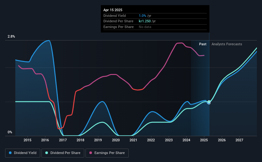This screenshot has width=262, height=162.
Task: Click the 2017 x-axis label
Action: [x=63, y=140]
